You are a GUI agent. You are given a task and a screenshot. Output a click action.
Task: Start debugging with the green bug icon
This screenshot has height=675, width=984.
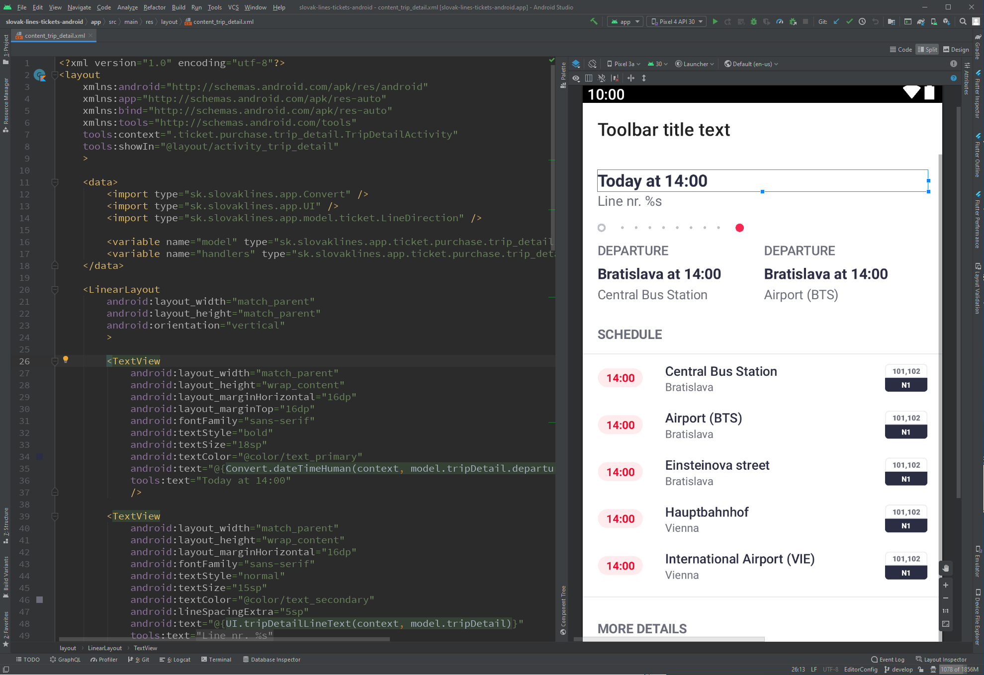coord(754,21)
